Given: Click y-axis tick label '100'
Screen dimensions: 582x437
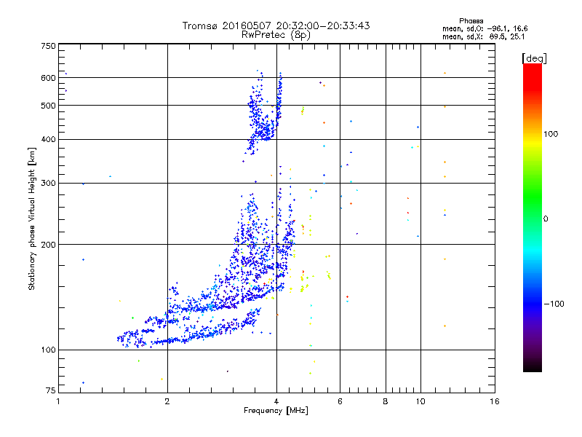Looking at the screenshot, I should click(48, 350).
